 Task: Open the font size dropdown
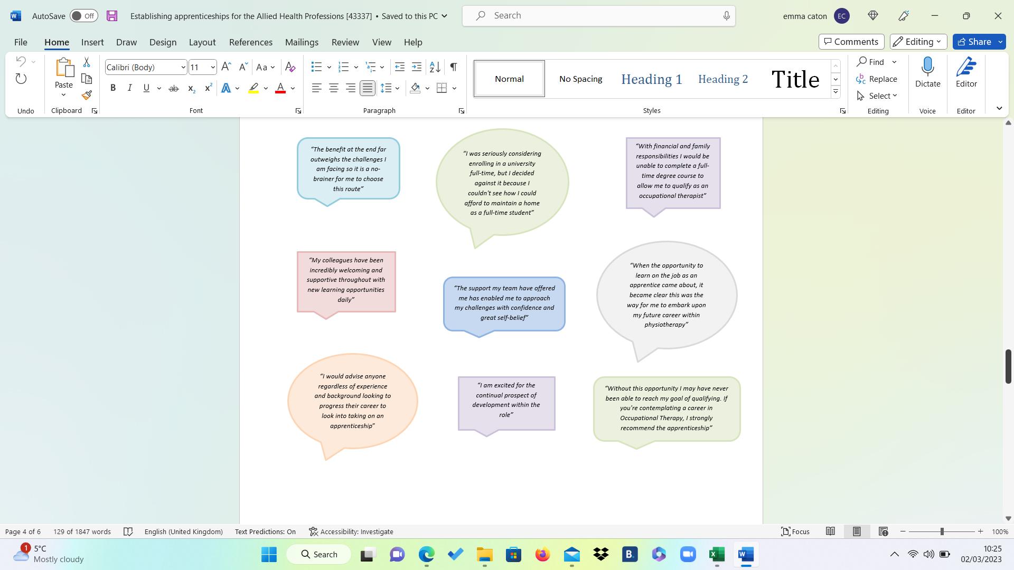click(x=212, y=67)
